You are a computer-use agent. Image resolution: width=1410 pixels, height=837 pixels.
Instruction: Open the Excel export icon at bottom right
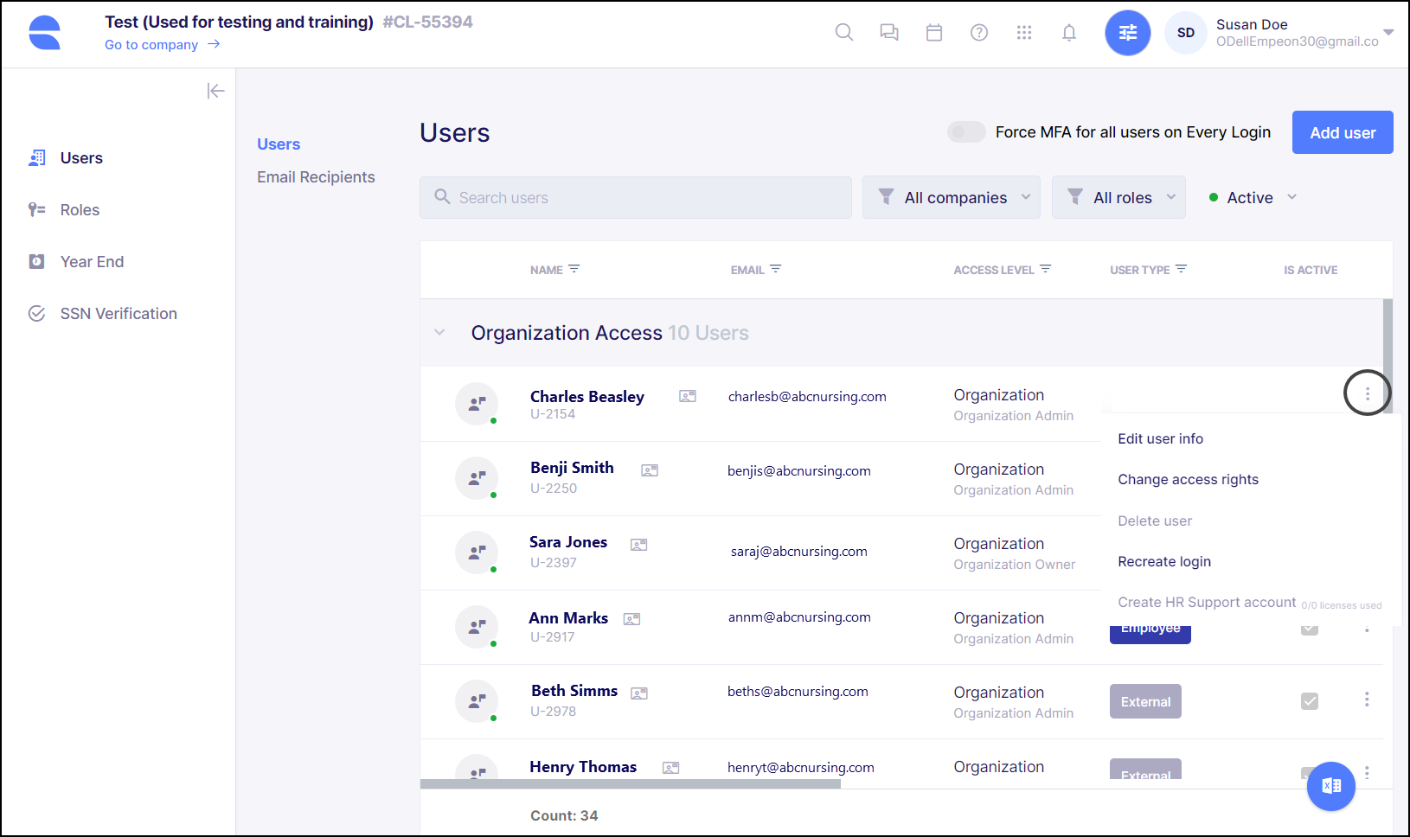[x=1330, y=786]
